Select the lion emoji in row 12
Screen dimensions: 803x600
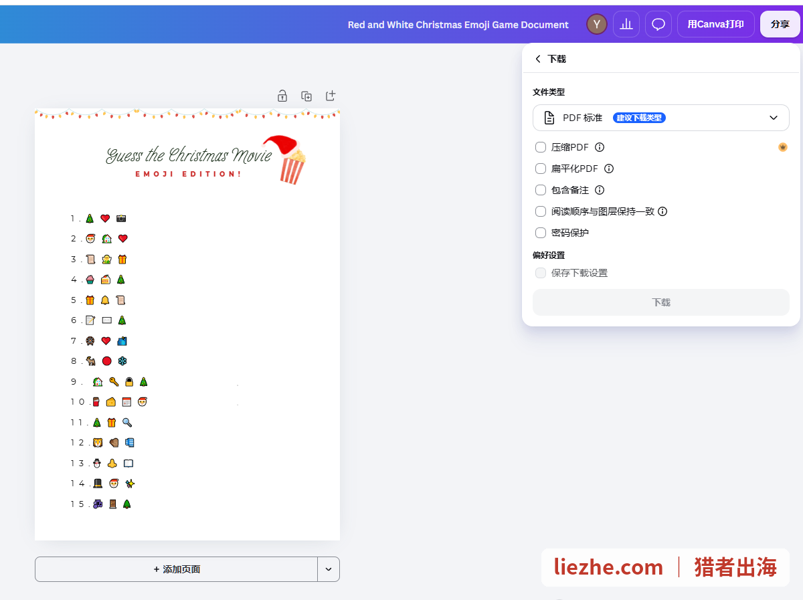click(98, 442)
